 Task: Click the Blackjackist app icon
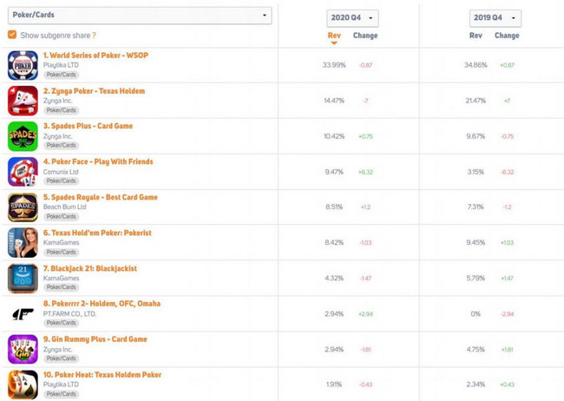(x=23, y=279)
